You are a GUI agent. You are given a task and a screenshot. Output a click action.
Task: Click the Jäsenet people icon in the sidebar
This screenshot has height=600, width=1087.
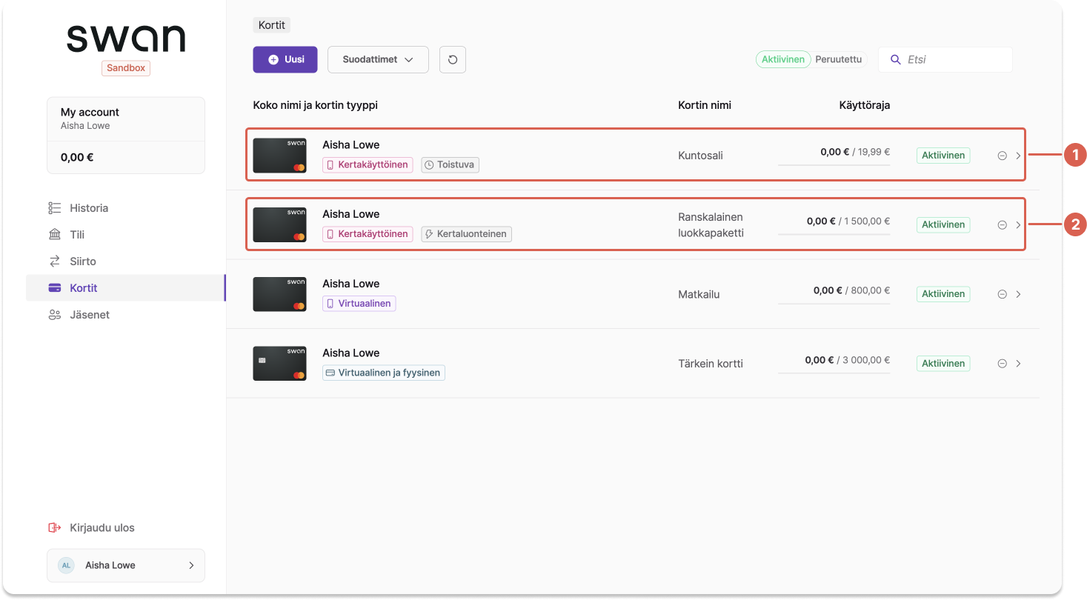click(x=54, y=315)
